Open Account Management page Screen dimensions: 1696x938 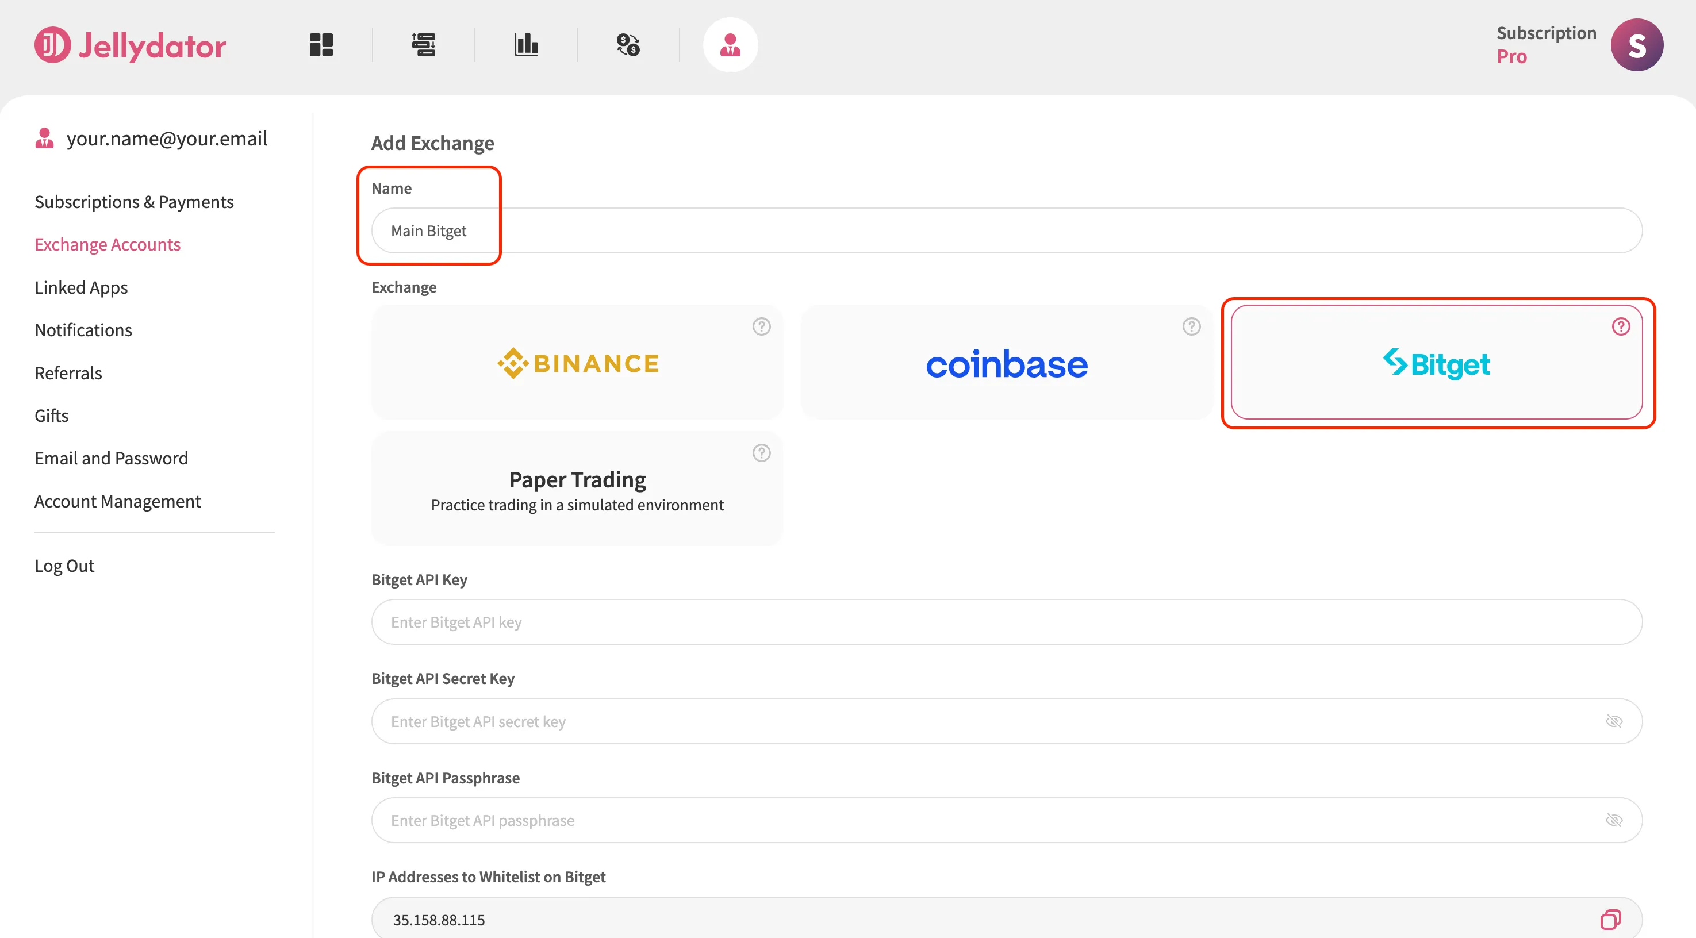(118, 501)
